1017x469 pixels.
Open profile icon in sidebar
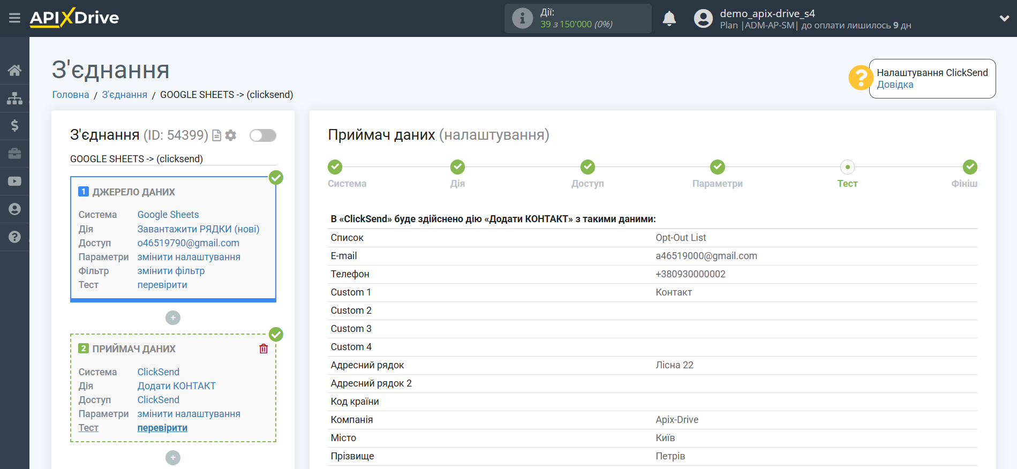(14, 209)
